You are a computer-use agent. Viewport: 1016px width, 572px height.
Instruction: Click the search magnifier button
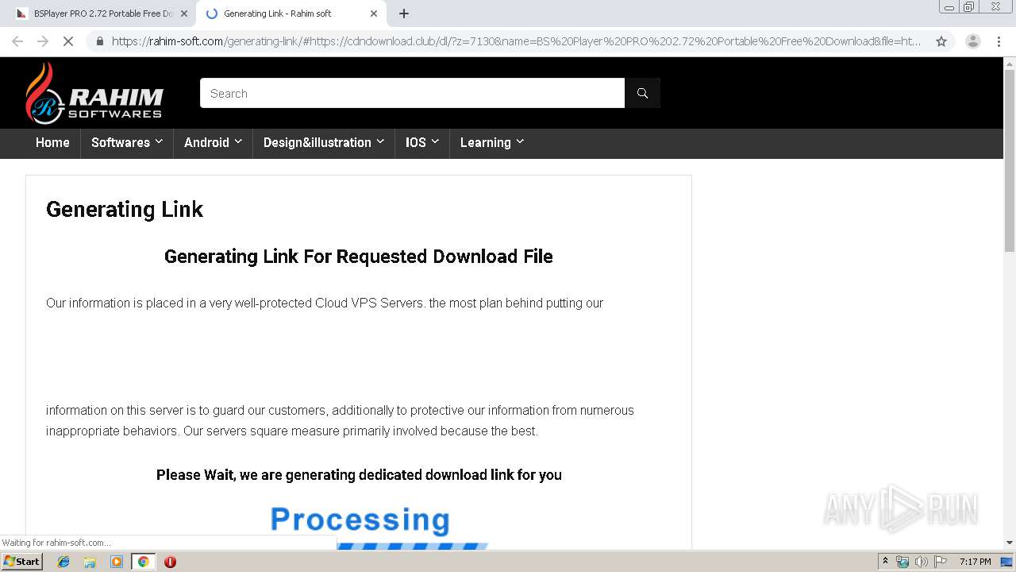click(642, 93)
